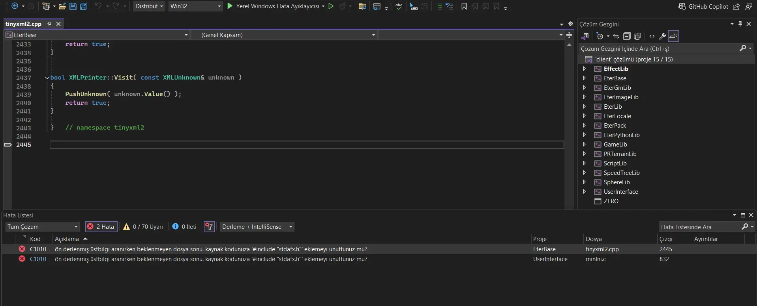
Task: Sort errors by the Açıklama column header
Action: pyautogui.click(x=67, y=239)
